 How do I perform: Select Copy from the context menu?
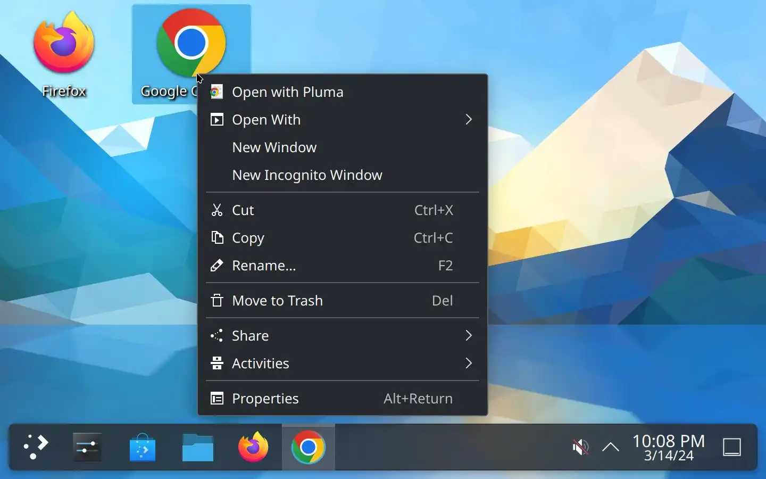coord(343,238)
